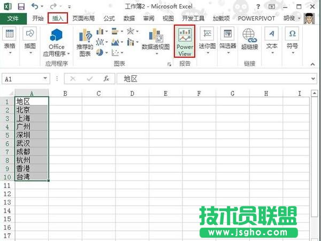
Task: Open the POWERPIVOT tab
Action: pos(256,18)
